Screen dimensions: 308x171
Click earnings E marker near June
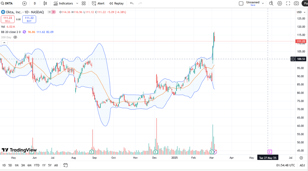pos(32,151)
